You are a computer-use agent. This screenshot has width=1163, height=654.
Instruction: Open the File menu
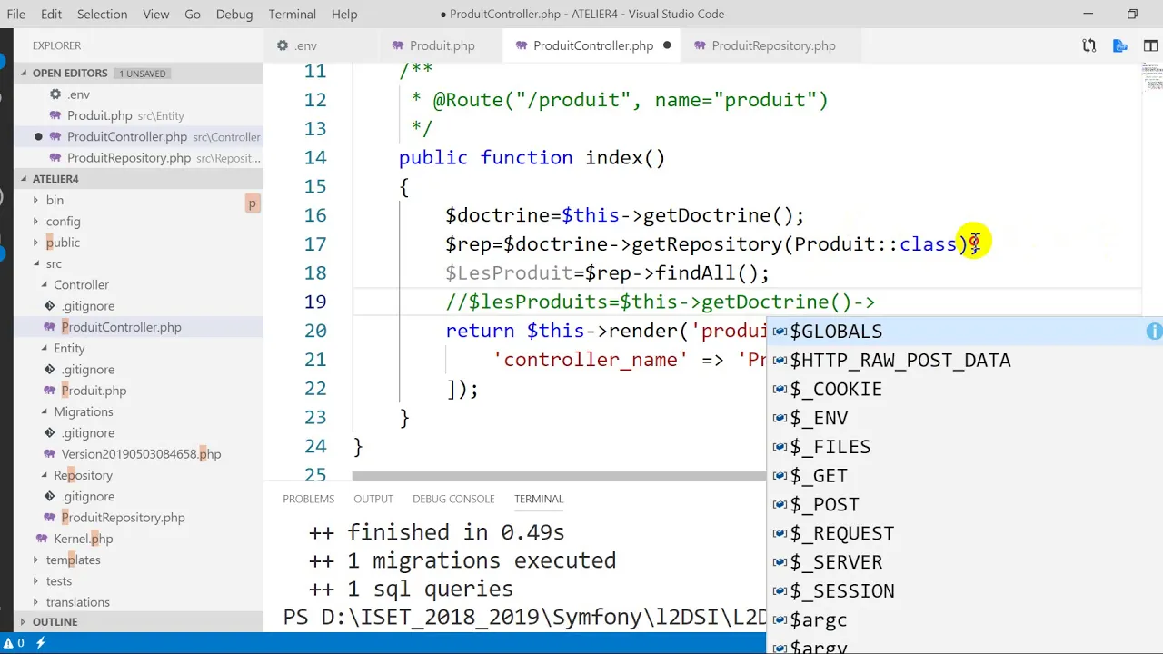(x=16, y=14)
